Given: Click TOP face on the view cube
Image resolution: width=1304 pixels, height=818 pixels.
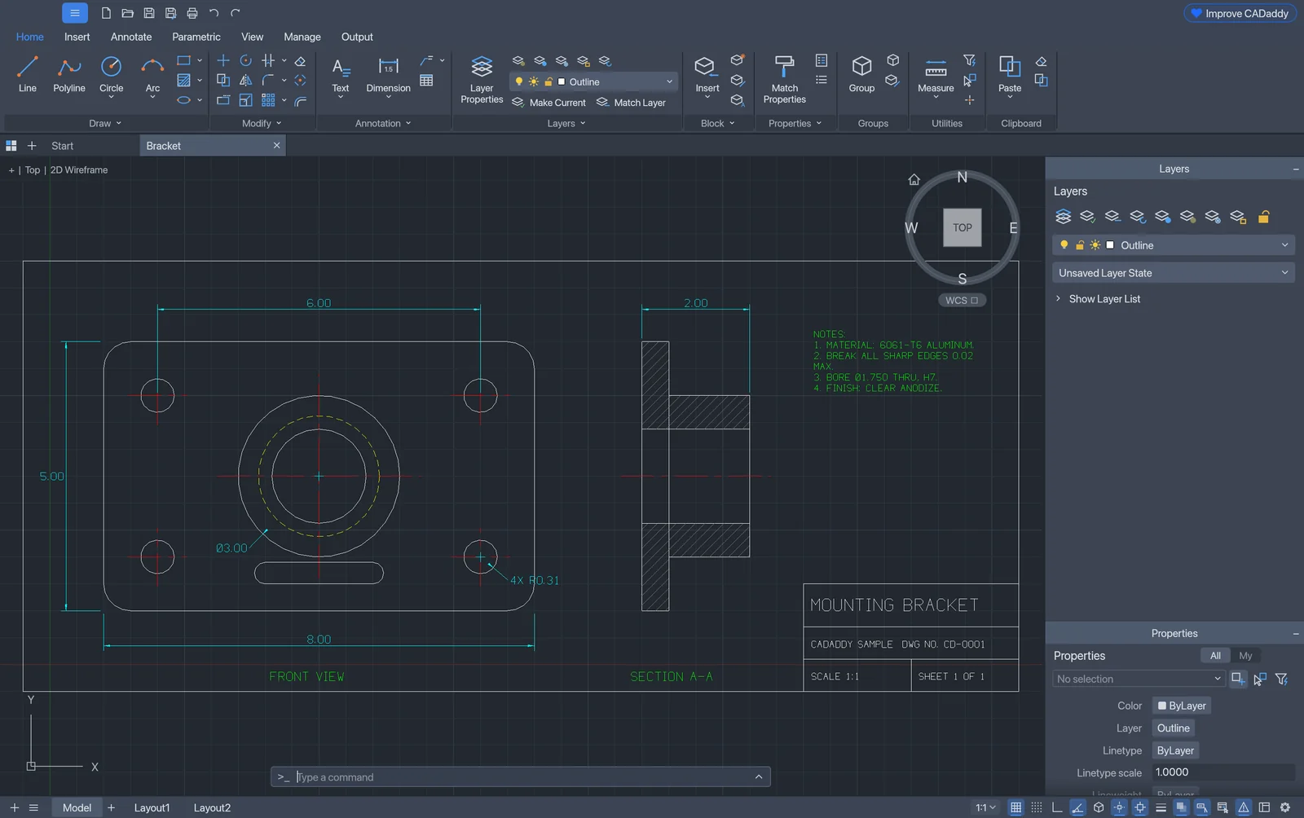Looking at the screenshot, I should click(x=963, y=228).
